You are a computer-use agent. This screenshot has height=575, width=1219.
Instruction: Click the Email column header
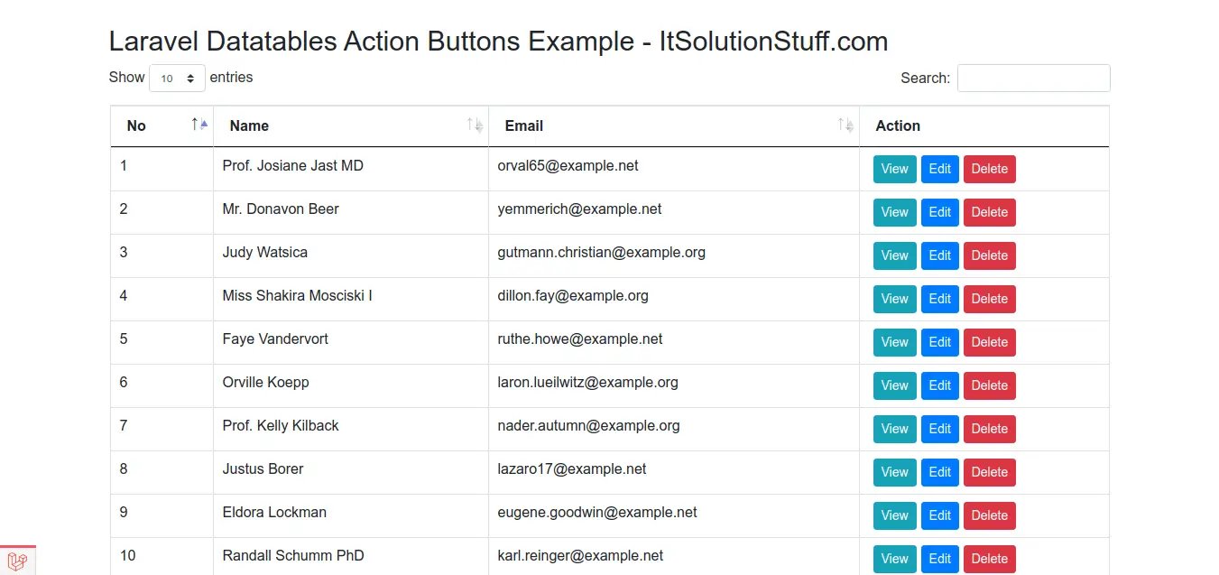point(524,126)
